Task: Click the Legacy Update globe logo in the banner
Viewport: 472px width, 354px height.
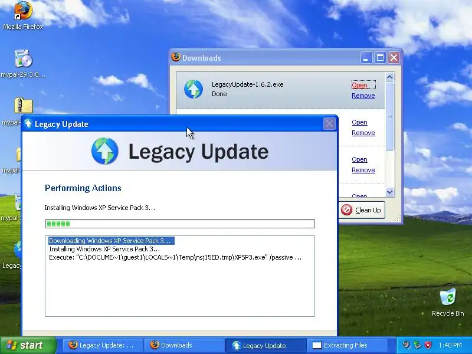Action: [105, 151]
